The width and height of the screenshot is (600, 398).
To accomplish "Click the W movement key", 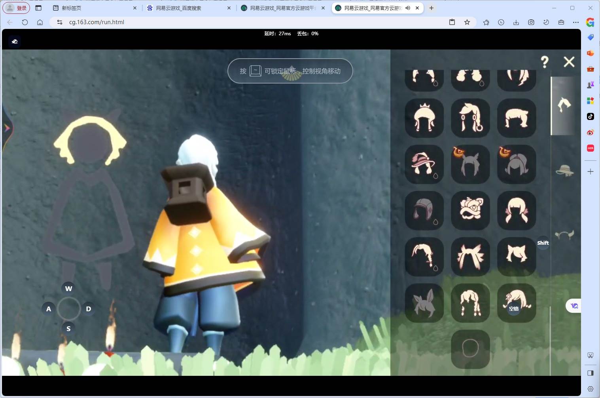I will click(68, 289).
